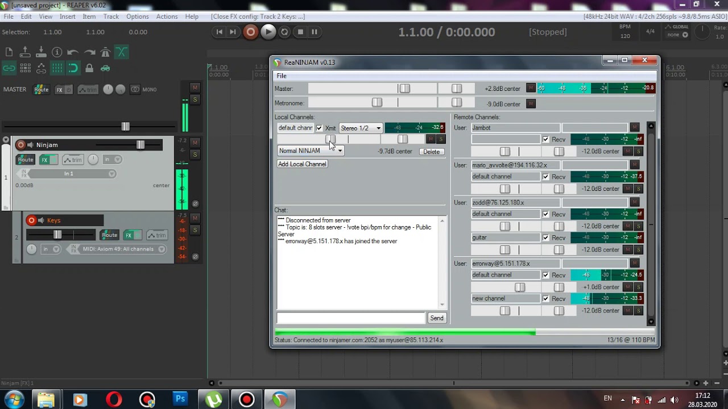The width and height of the screenshot is (728, 409).
Task: Open the Insert menu
Action: point(67,16)
